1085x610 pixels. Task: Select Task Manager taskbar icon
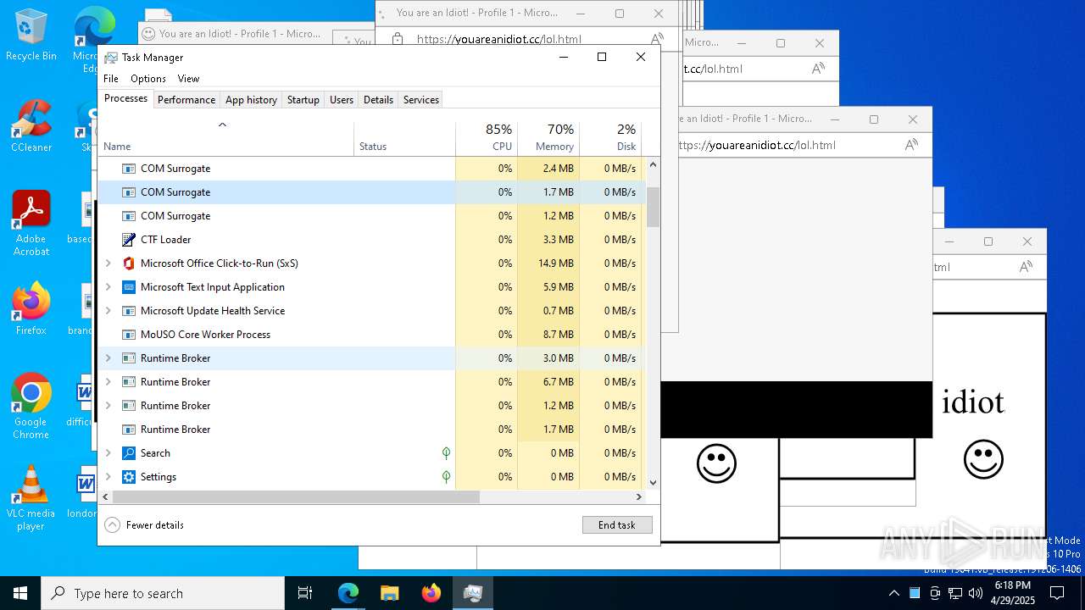click(x=472, y=593)
